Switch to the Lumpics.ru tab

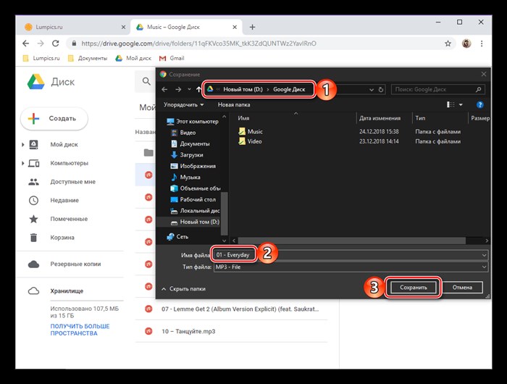(74, 28)
